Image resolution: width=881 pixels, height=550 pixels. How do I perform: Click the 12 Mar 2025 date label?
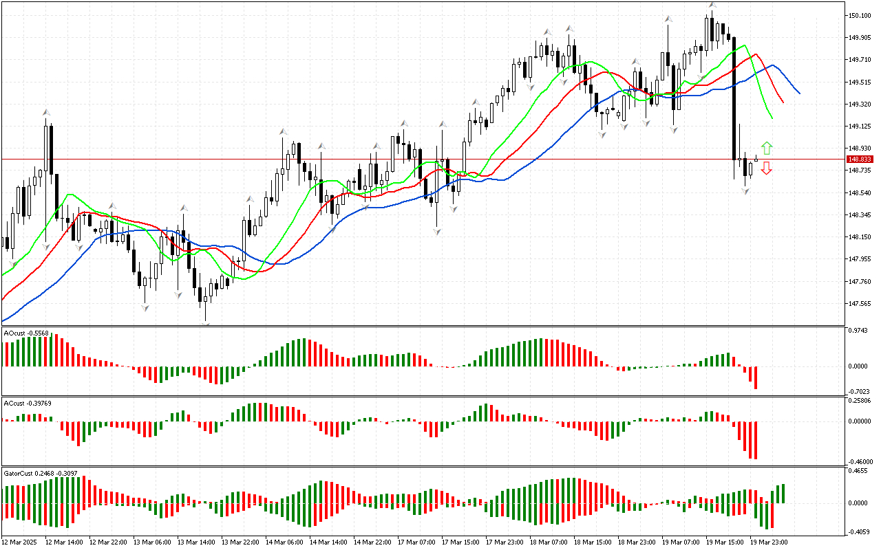pyautogui.click(x=19, y=542)
